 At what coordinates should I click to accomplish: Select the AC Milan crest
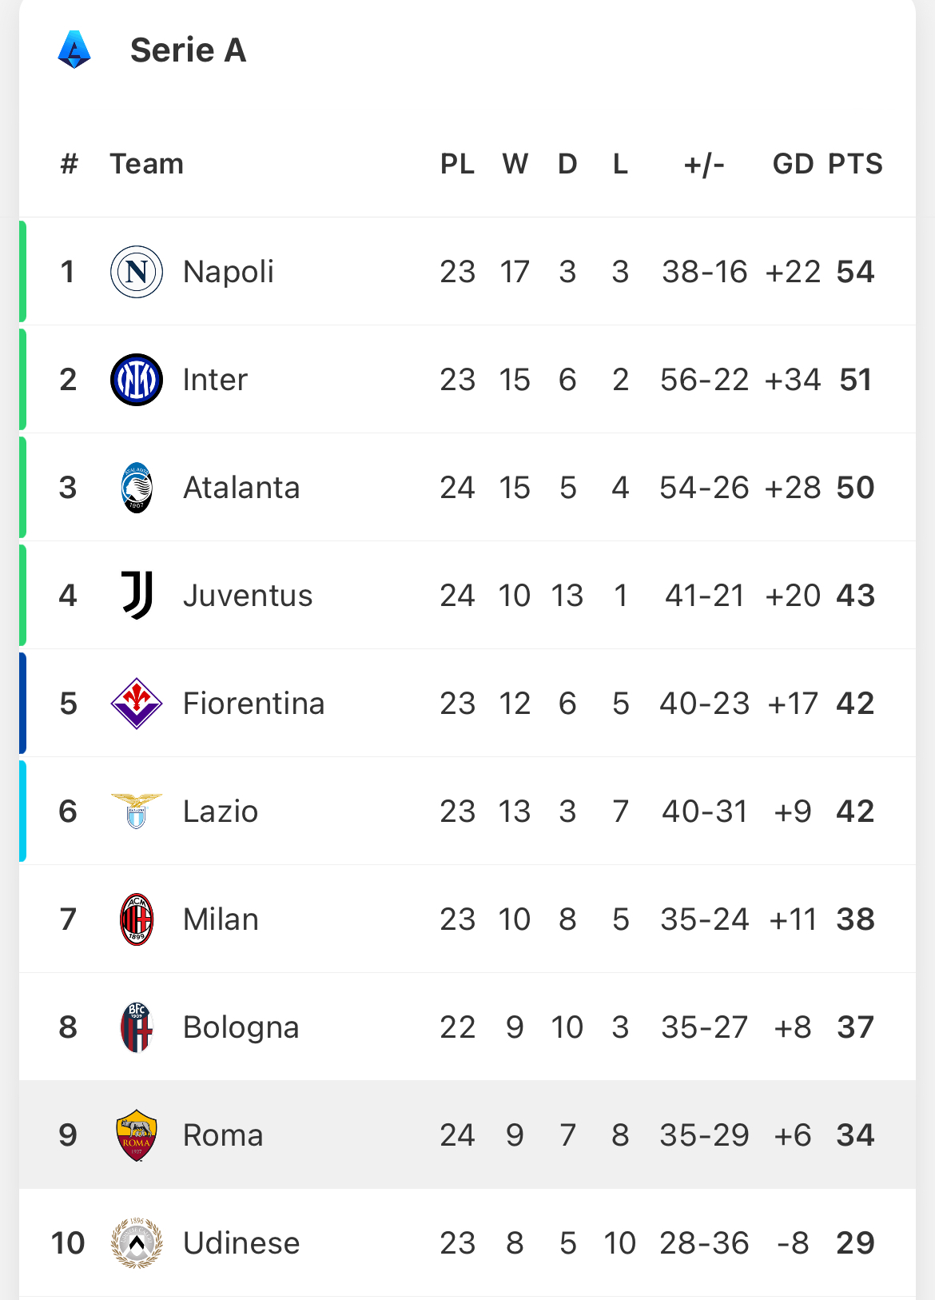[137, 919]
